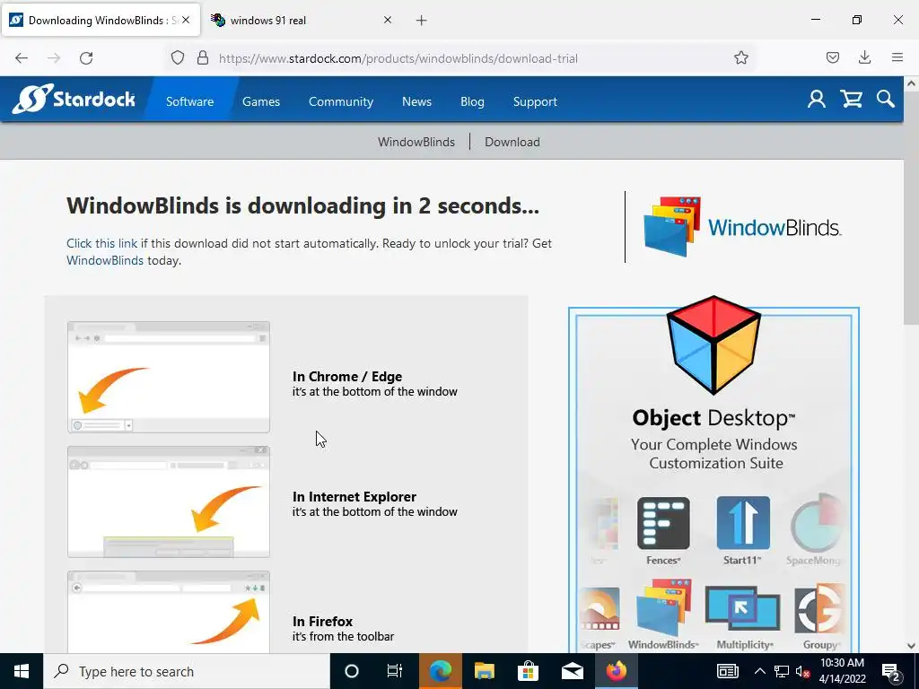Select the Downloading WindowBlinds tab
The image size is (919, 689).
click(x=101, y=21)
